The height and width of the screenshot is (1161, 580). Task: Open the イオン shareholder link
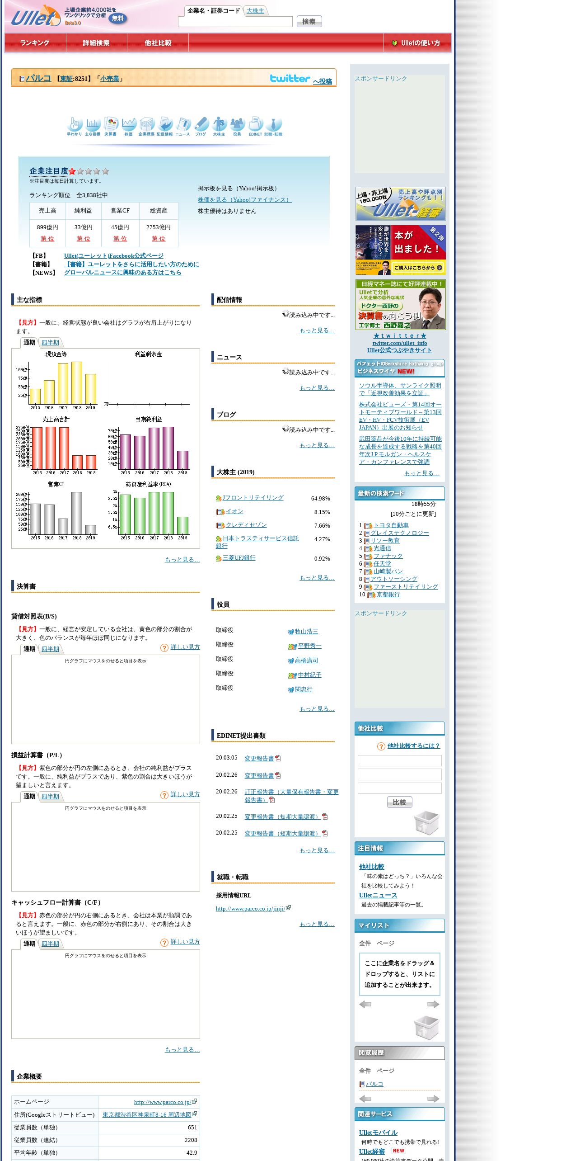[234, 511]
